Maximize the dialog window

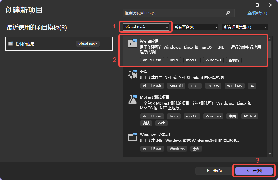coord(257,5)
